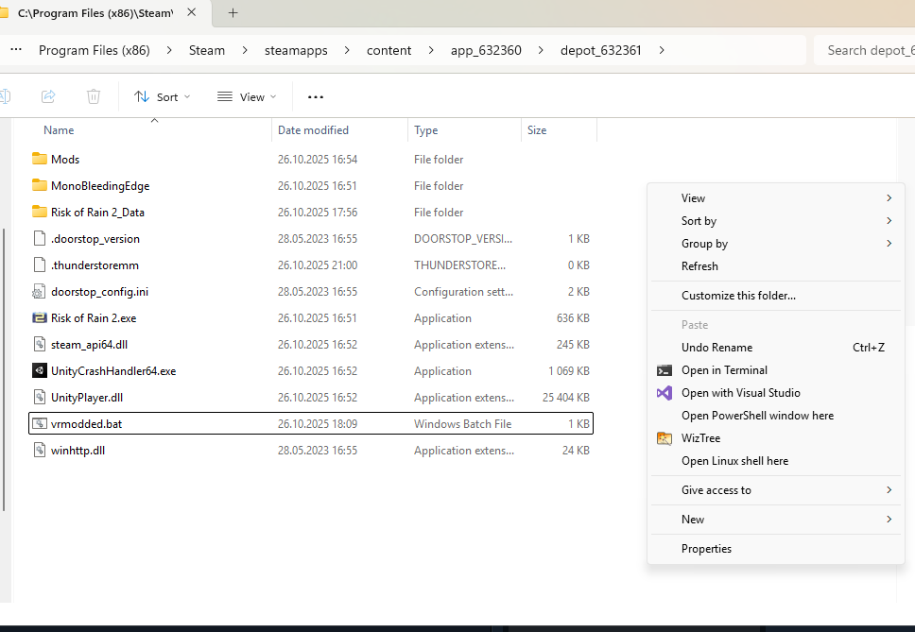Click the navigation pane vertical scrollbar
This screenshot has width=915, height=632.
[4, 369]
